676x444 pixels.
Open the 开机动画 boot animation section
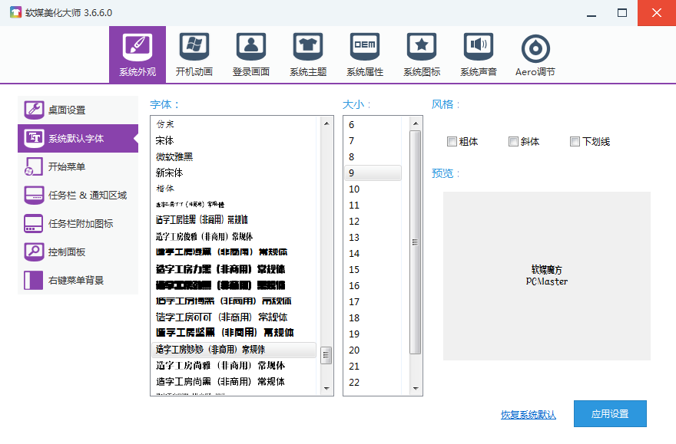point(194,54)
